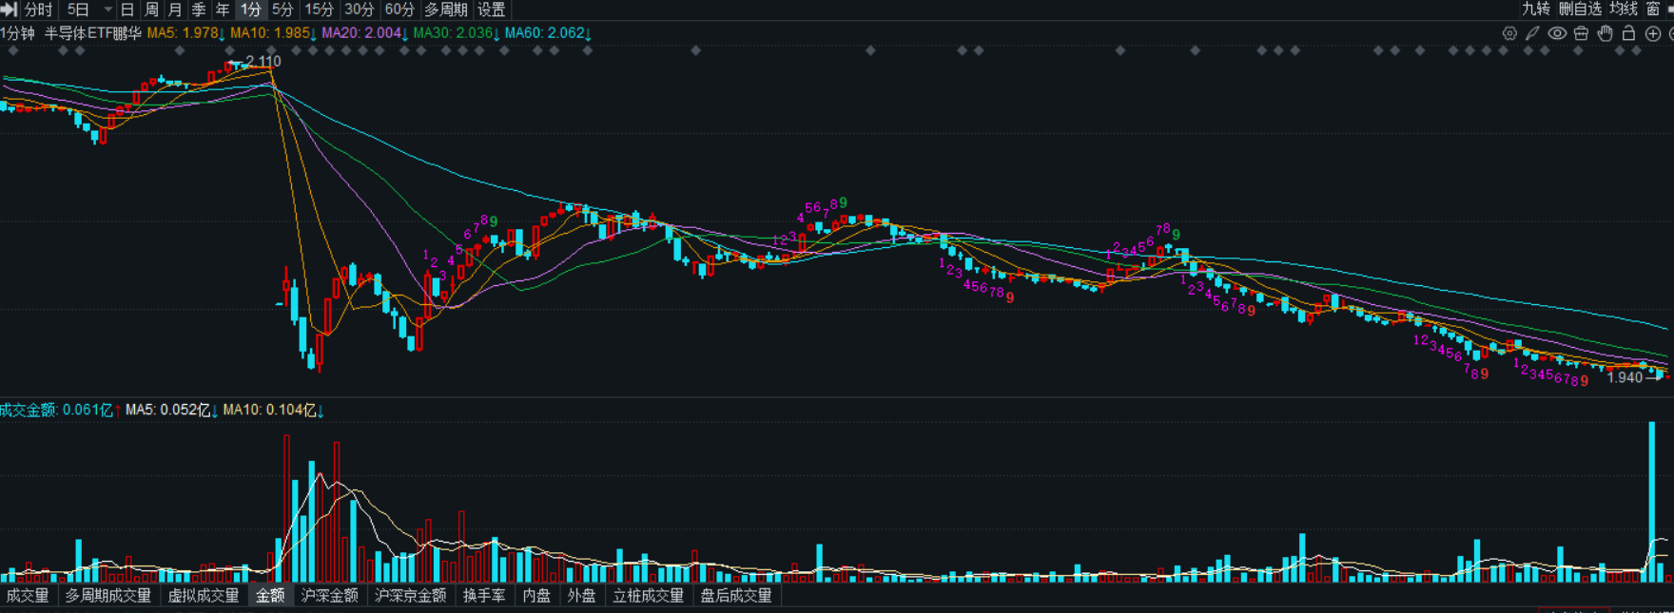
Task: Switch to the 盘后成交量 tab
Action: point(736,596)
